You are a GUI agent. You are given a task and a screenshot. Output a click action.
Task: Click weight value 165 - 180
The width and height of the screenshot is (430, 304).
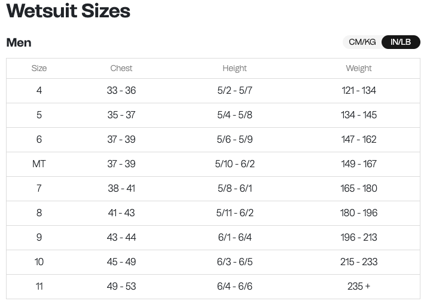(x=359, y=188)
